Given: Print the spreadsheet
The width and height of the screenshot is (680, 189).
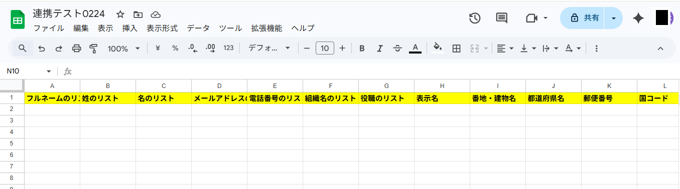Looking at the screenshot, I should [x=76, y=48].
